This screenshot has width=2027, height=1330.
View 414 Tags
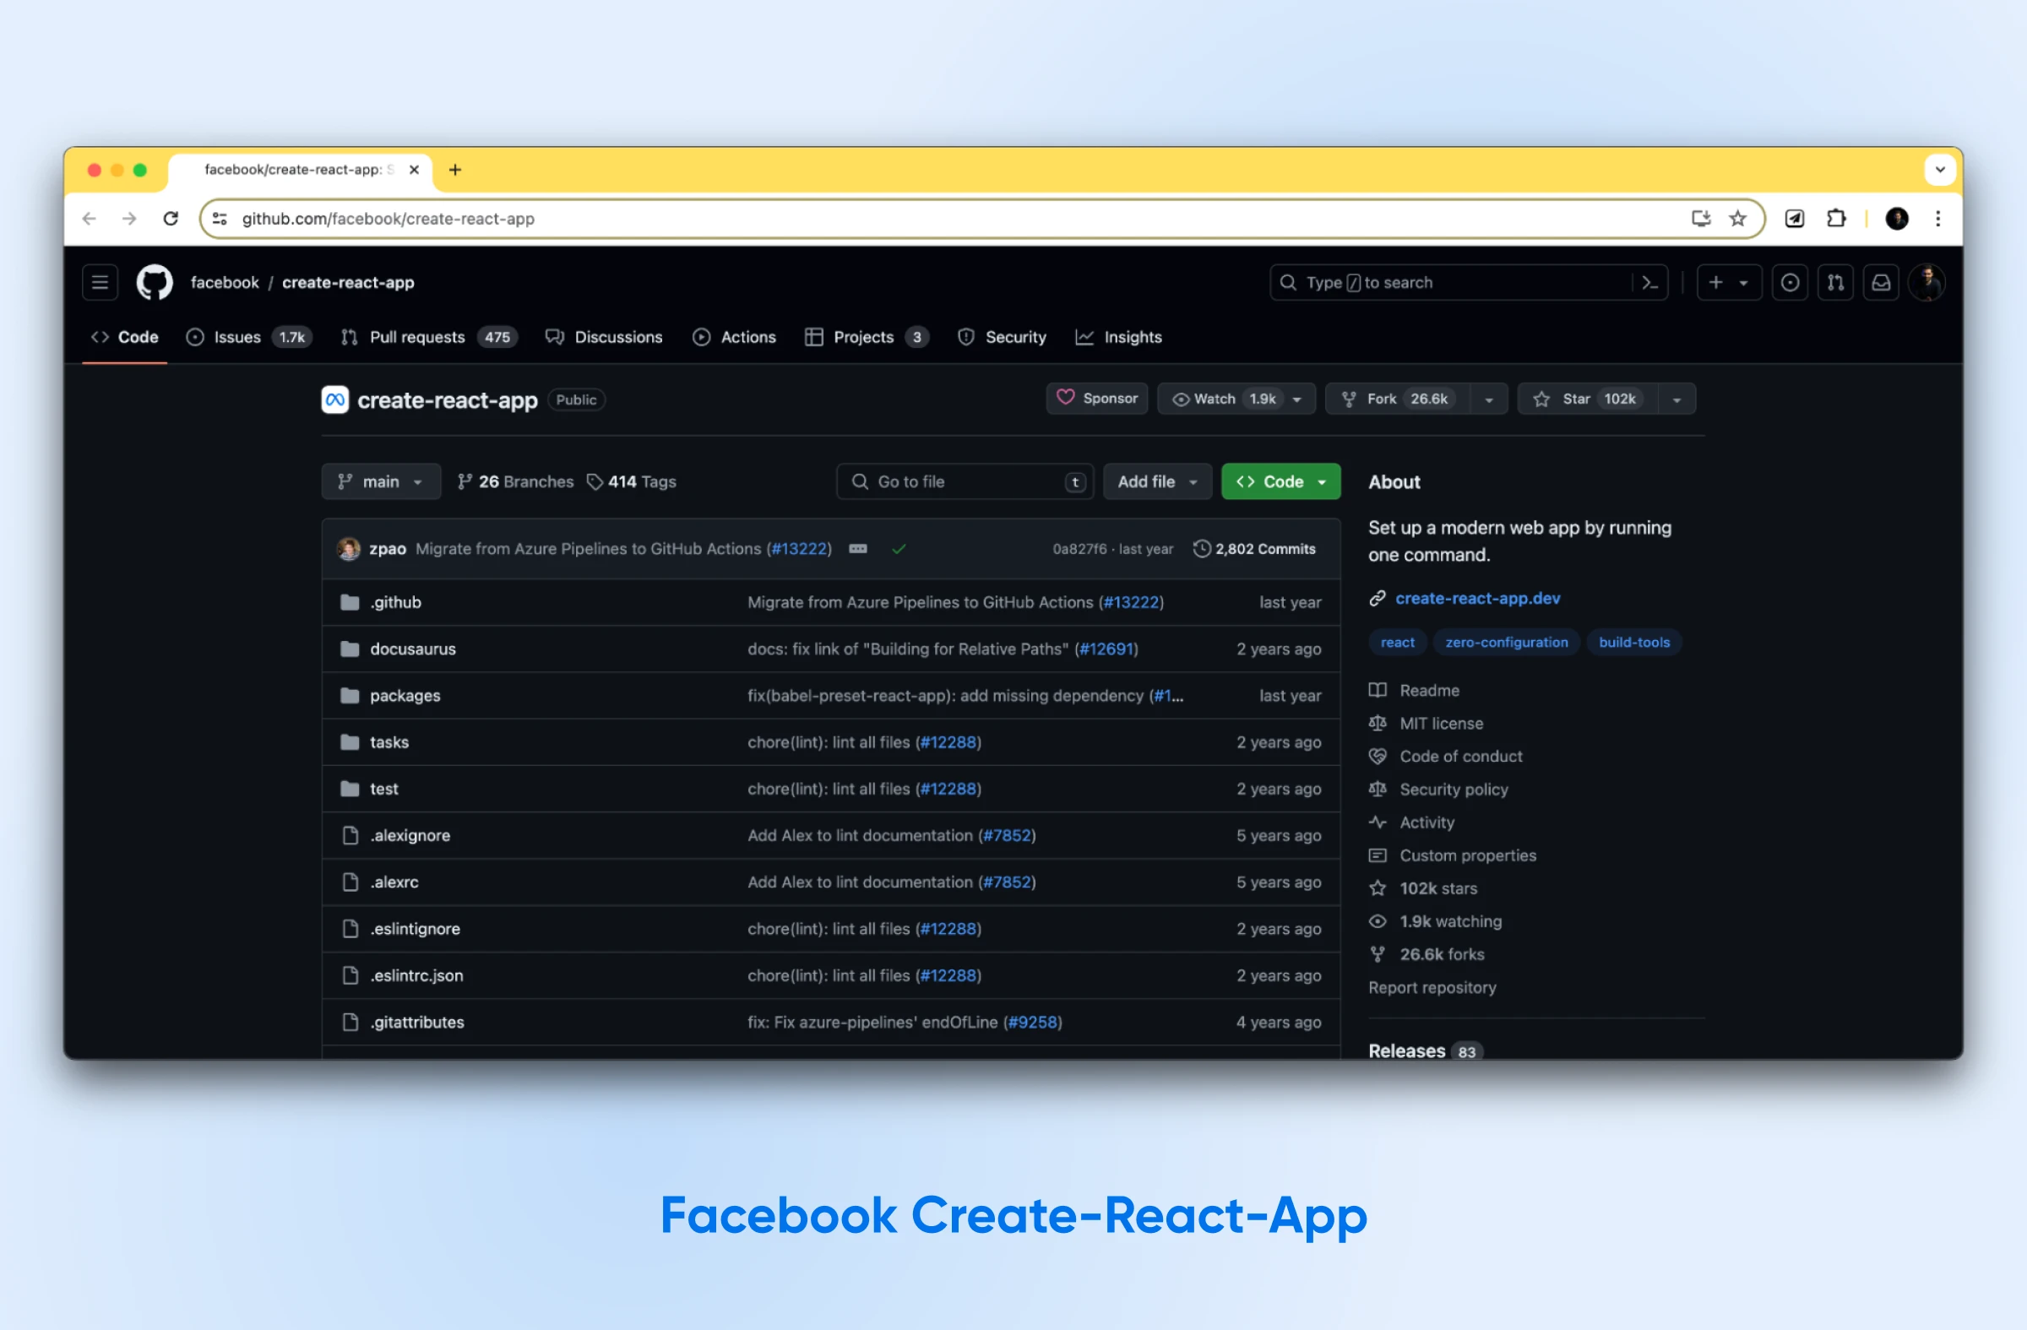tap(631, 482)
